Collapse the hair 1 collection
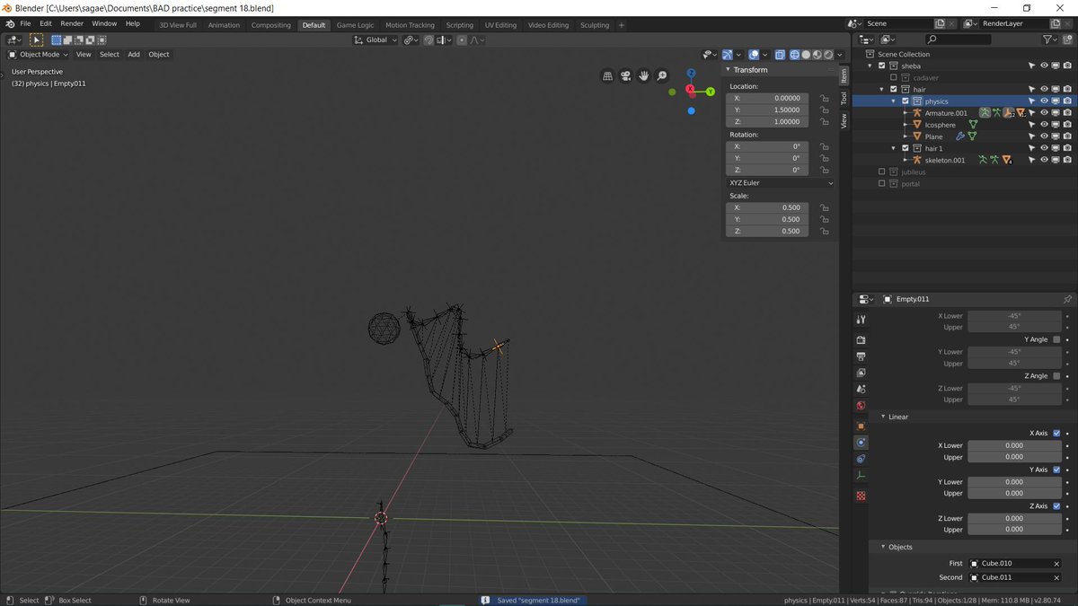Image resolution: width=1078 pixels, height=606 pixels. pos(894,148)
